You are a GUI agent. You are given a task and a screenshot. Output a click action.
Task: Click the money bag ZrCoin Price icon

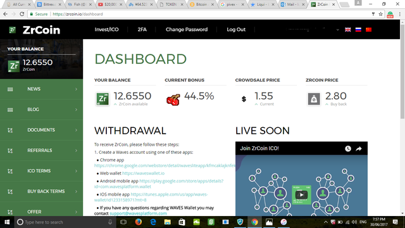pyautogui.click(x=314, y=99)
